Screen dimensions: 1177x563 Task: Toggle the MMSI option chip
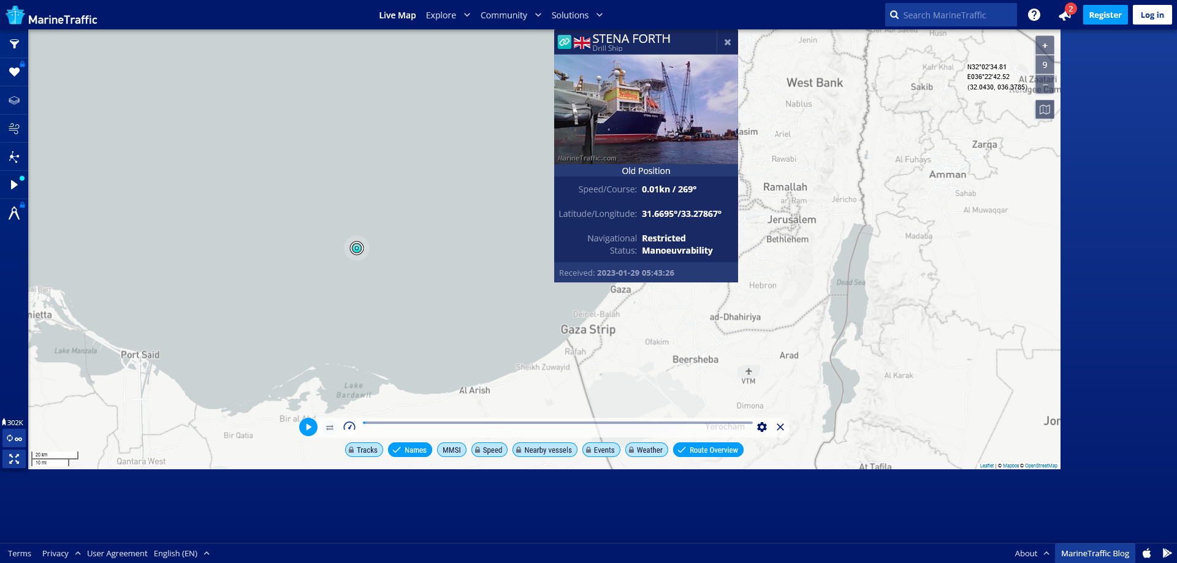451,450
